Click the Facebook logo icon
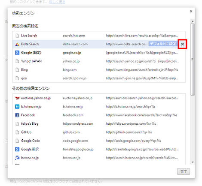 click(17, 115)
